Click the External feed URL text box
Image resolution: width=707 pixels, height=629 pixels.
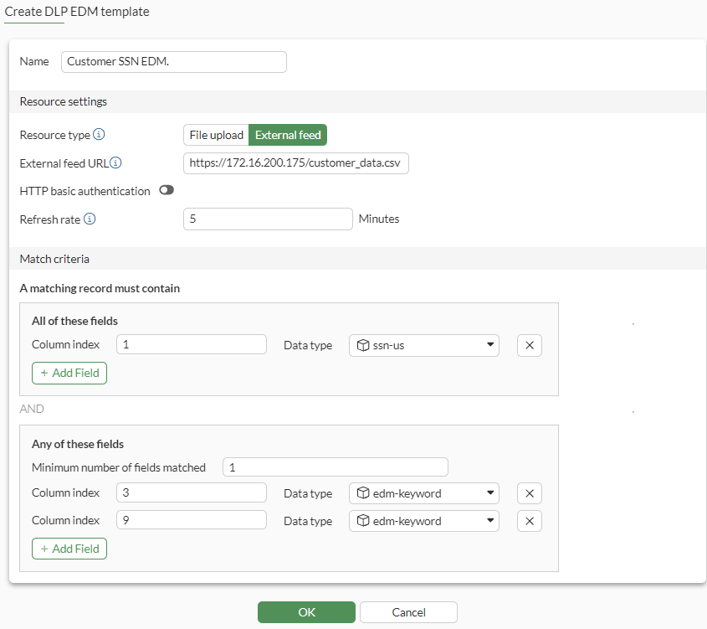click(x=295, y=163)
